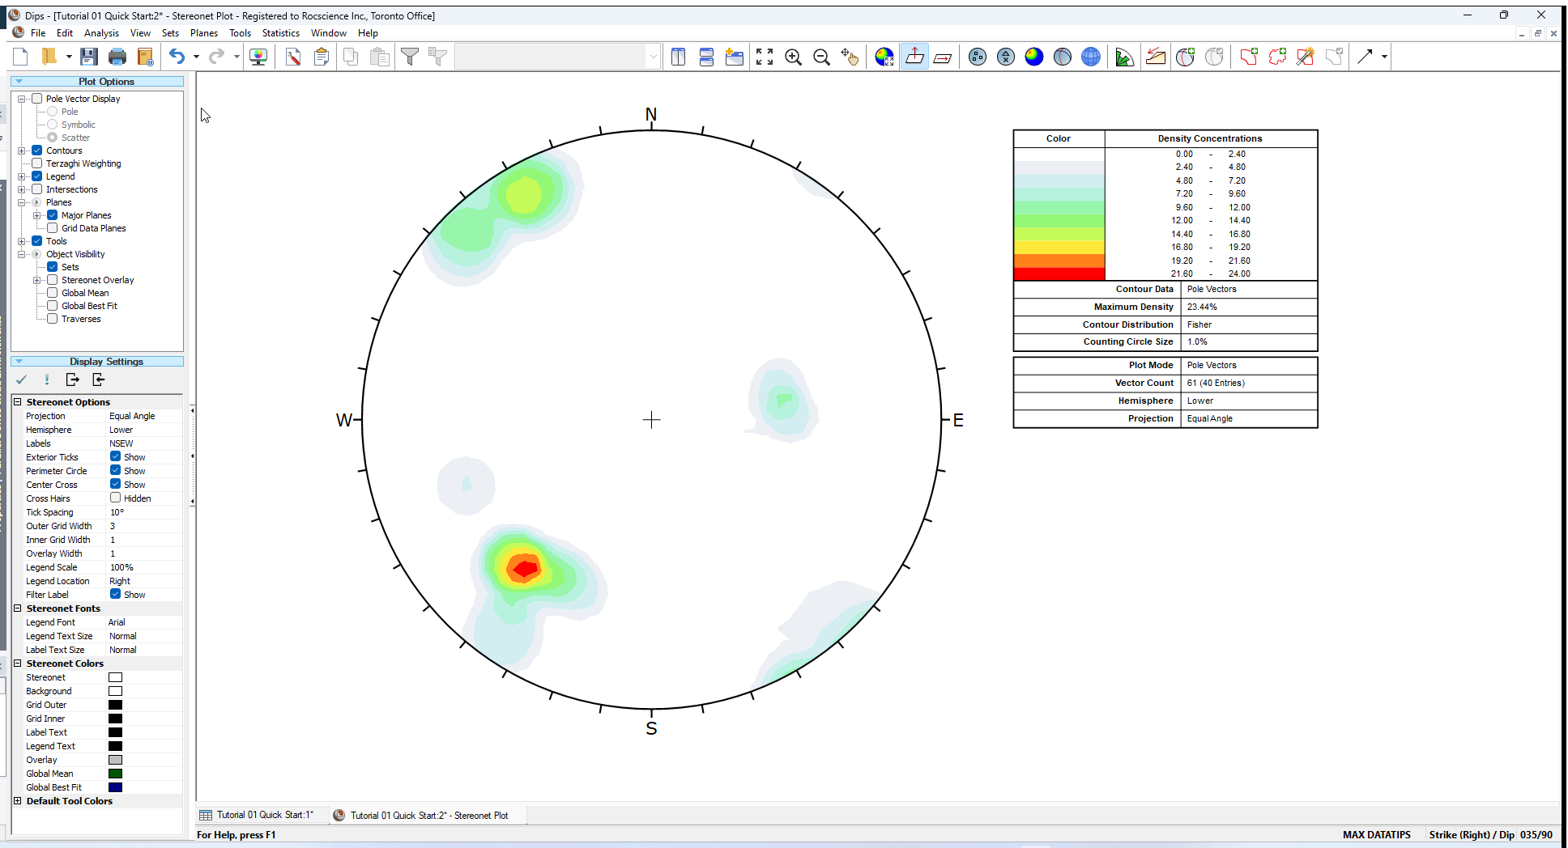Image resolution: width=1568 pixels, height=848 pixels.
Task: Show the Global Mean overlay
Action: click(53, 293)
